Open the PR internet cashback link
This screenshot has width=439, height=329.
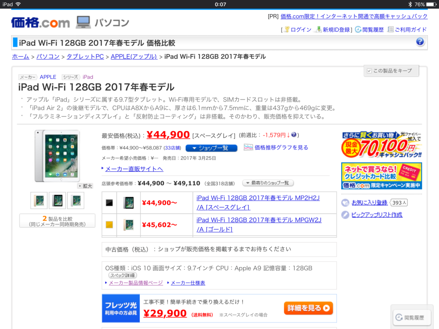pos(354,16)
